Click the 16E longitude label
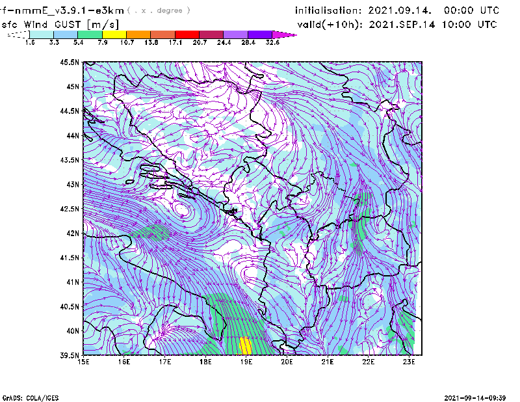Screen dimensions: 520x402 (x=124, y=362)
